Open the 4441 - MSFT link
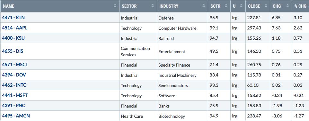The height and width of the screenshot is (121, 309). coord(15,95)
